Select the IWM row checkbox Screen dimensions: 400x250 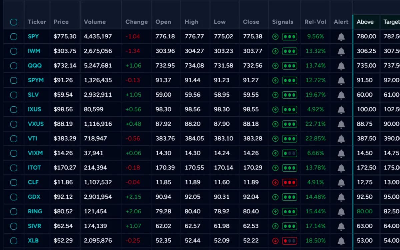pyautogui.click(x=14, y=51)
